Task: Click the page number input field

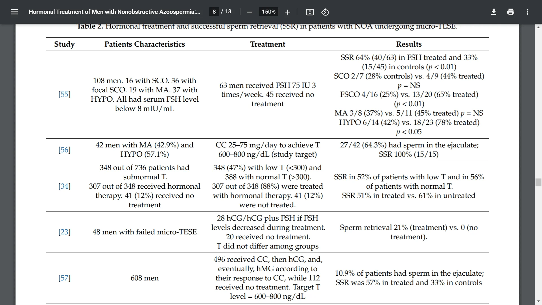Action: [214, 12]
